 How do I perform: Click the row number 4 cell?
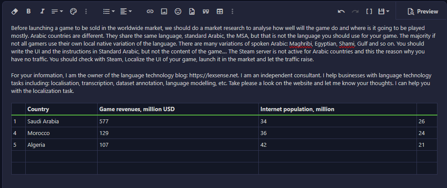tap(19, 133)
